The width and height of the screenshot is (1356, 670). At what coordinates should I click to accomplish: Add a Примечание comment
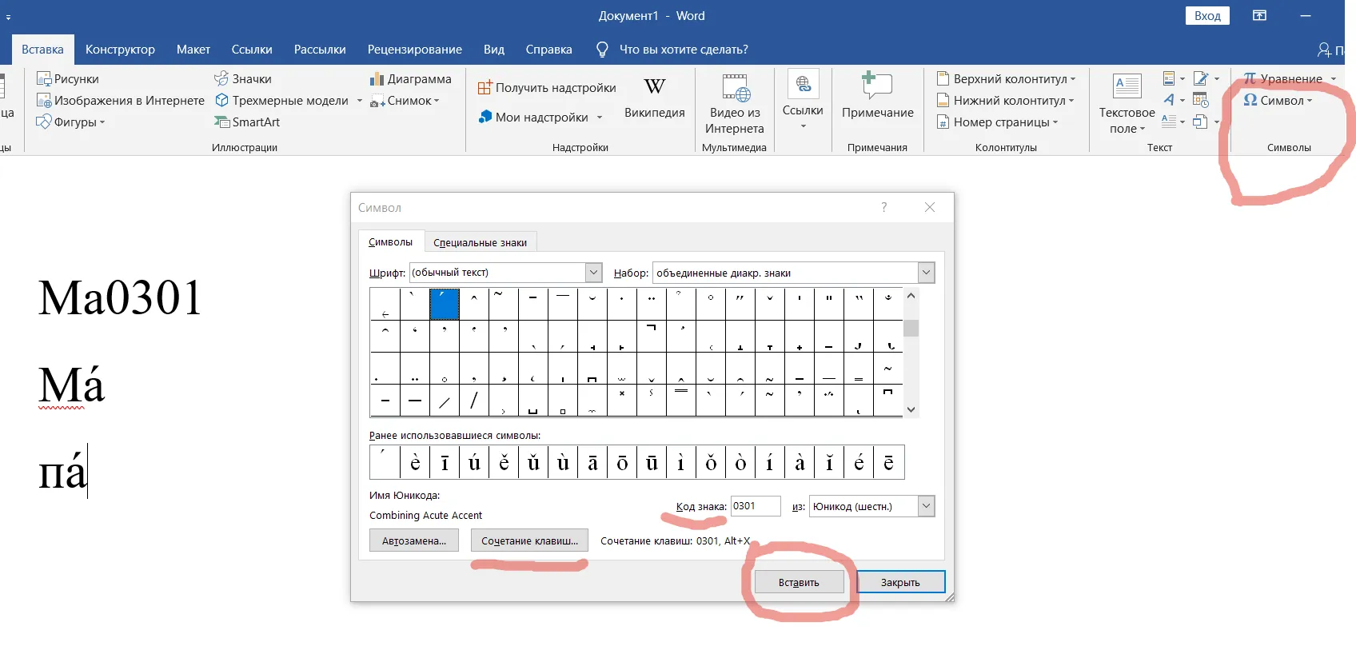(x=878, y=96)
